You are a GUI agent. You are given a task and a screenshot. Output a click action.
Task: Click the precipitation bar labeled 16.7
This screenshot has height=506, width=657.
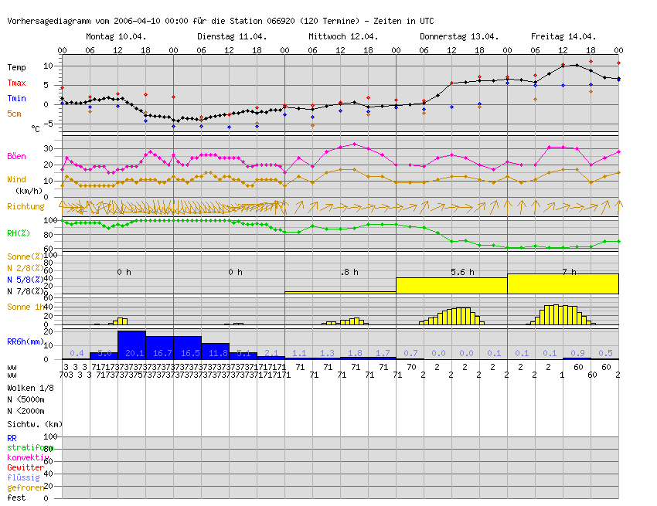[x=160, y=348]
